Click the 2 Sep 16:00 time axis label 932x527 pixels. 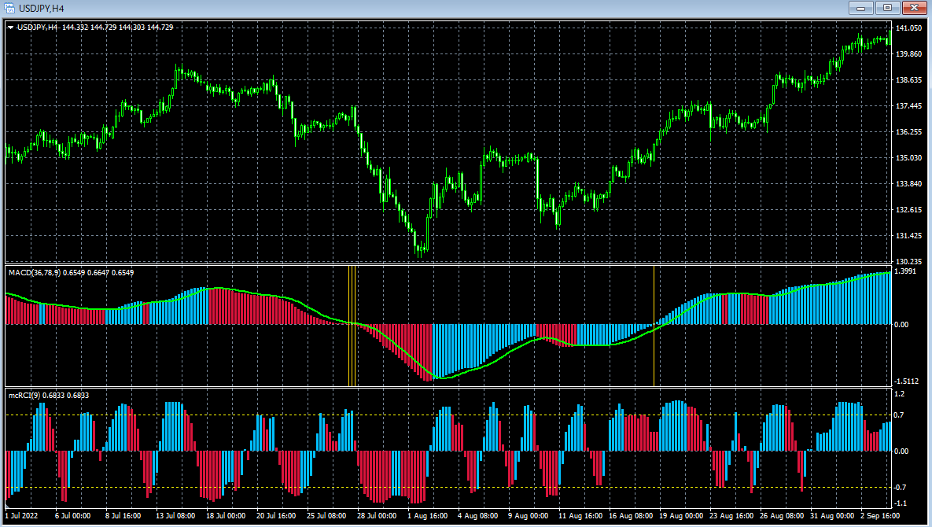coord(879,516)
